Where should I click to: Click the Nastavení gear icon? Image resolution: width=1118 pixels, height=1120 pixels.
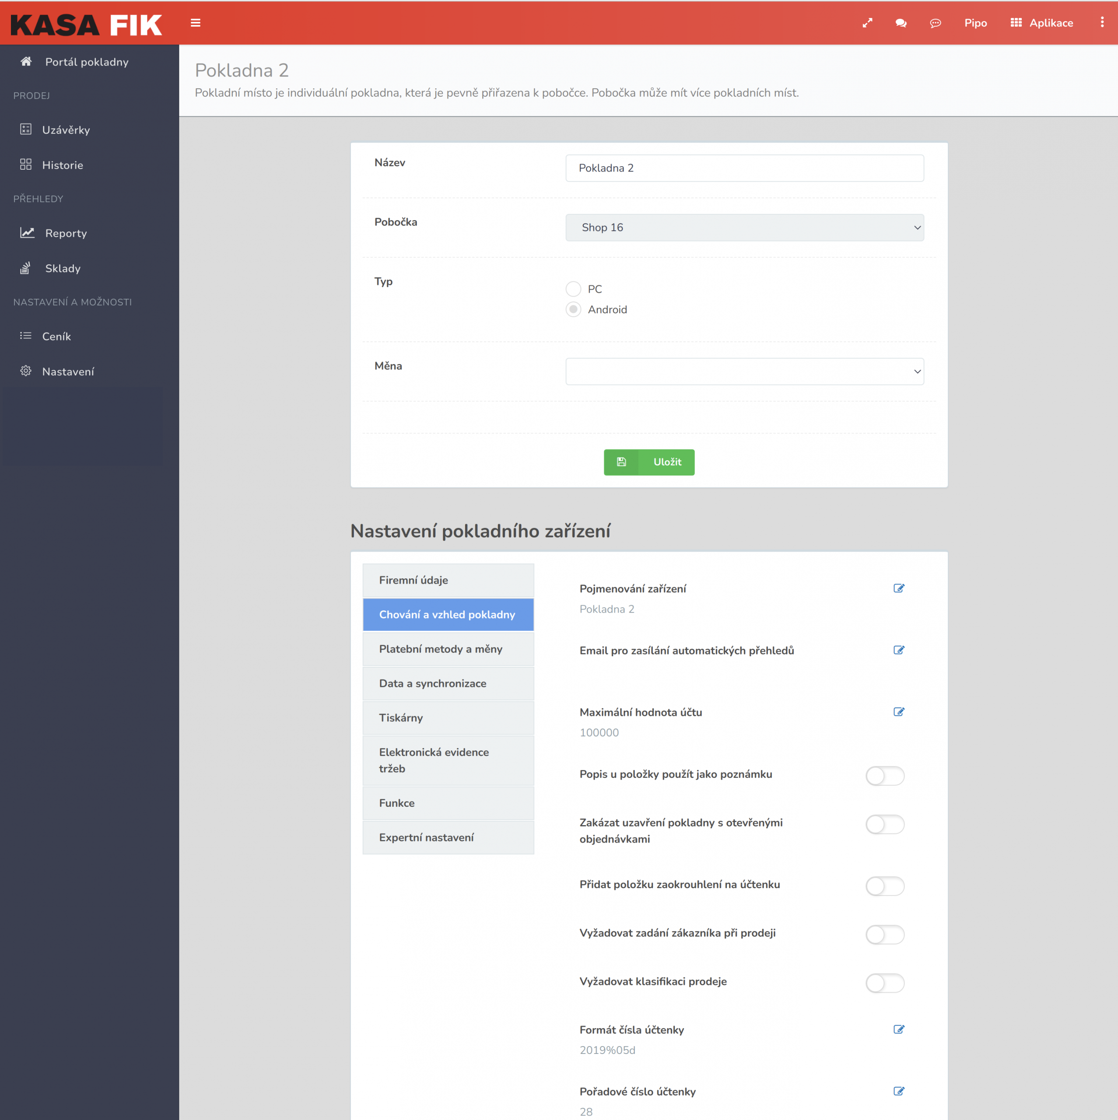[x=25, y=371]
